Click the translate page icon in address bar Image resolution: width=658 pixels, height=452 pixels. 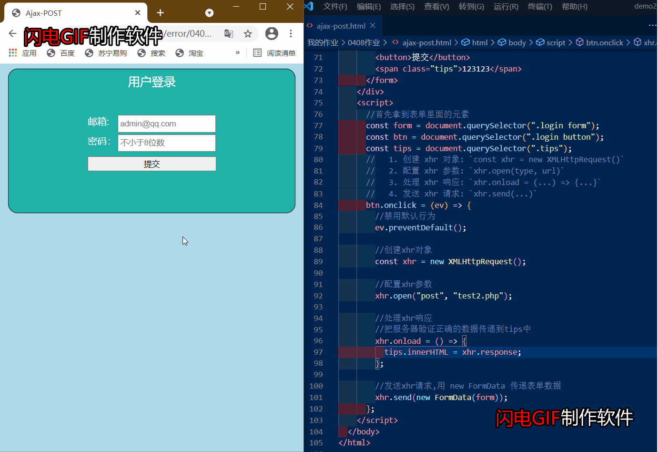pos(229,33)
